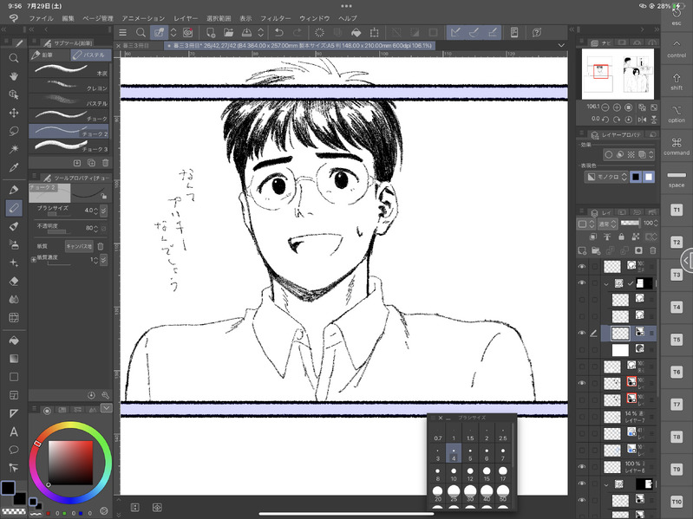
Task: Toggle visibility of the 100% レイヤー6 layer
Action: pos(582,466)
